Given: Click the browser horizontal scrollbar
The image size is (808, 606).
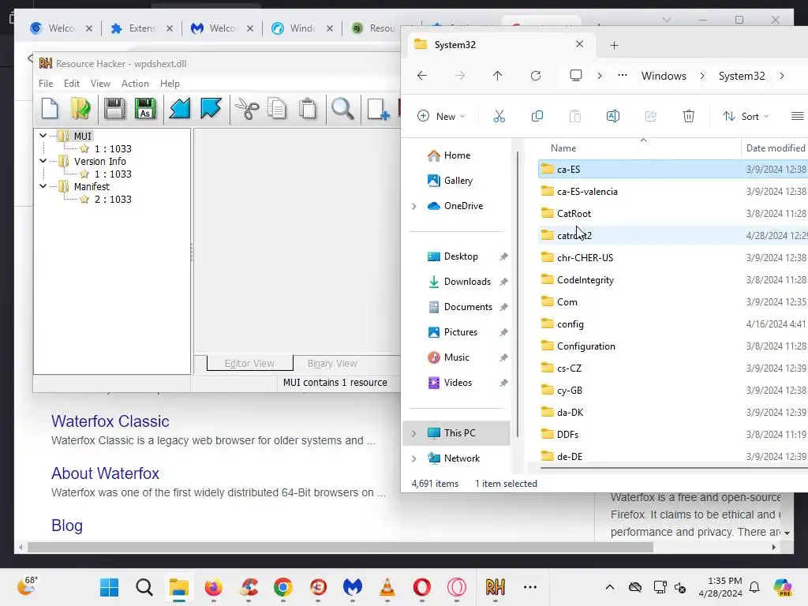Looking at the screenshot, I should point(340,548).
